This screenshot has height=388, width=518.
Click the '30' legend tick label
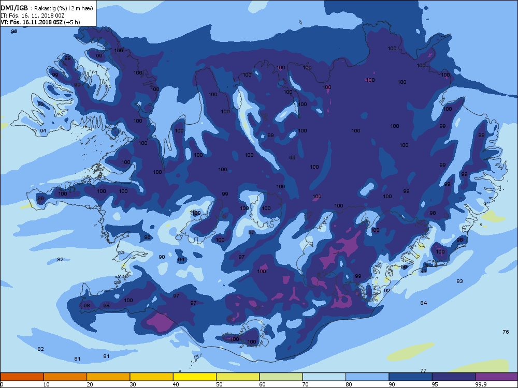133,384
